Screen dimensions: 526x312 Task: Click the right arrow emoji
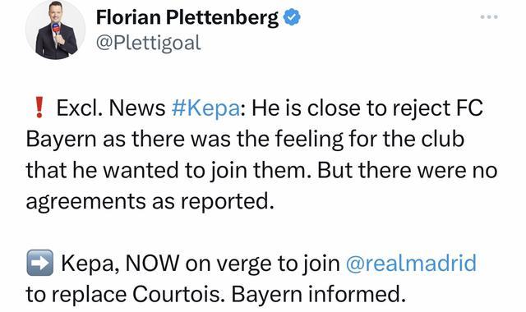pos(40,263)
